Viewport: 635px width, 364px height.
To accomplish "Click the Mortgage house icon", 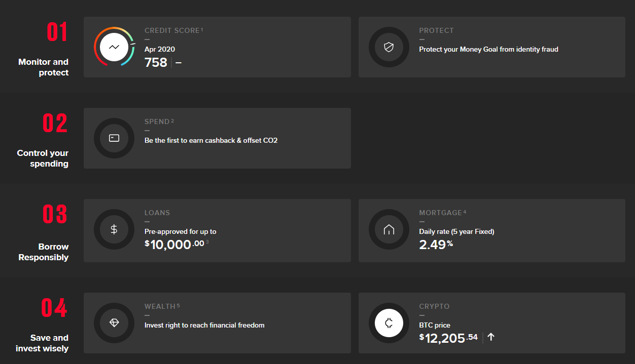I will pyautogui.click(x=389, y=229).
